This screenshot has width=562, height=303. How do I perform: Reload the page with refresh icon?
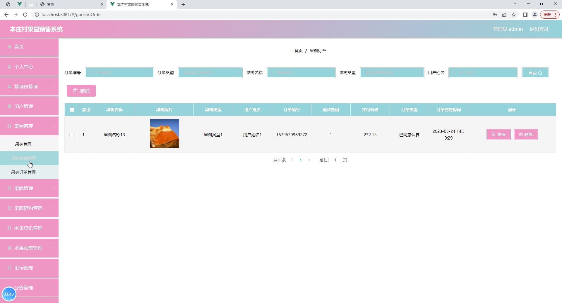pyautogui.click(x=25, y=15)
